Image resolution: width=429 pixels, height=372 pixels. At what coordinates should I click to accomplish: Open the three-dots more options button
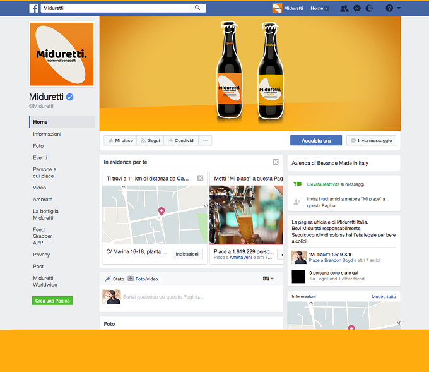pos(205,141)
